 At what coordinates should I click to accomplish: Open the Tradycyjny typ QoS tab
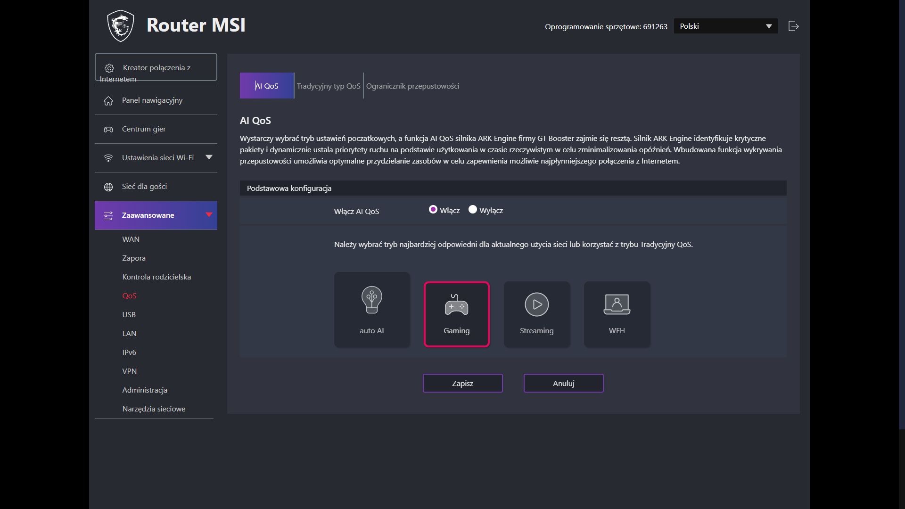coord(329,86)
